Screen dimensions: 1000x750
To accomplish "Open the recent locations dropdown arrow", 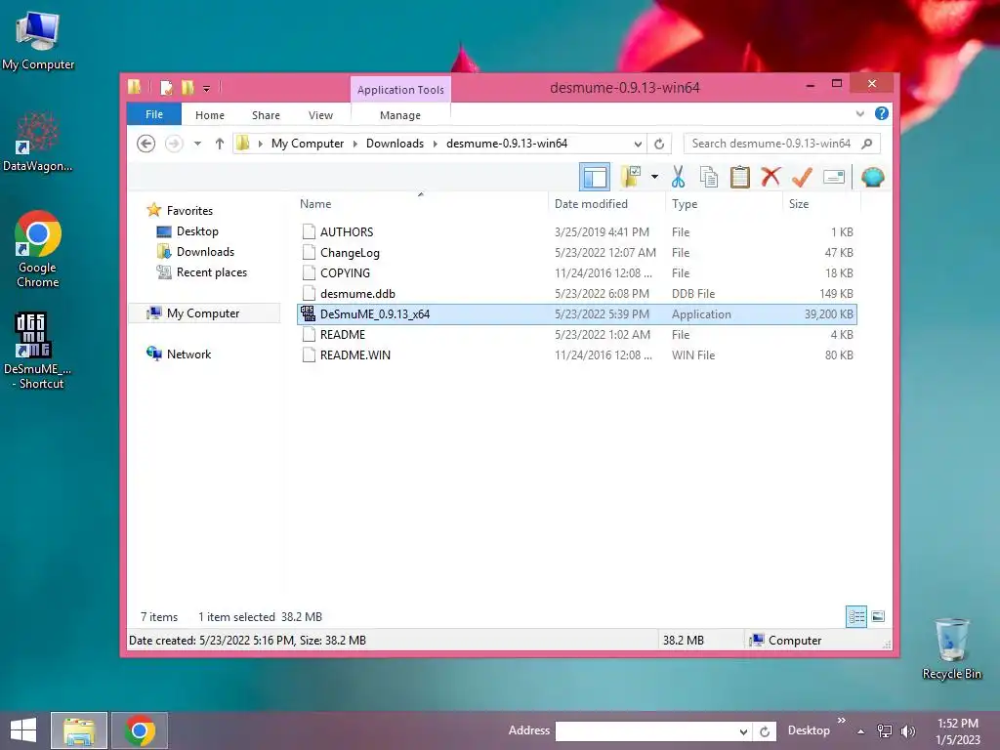I will [197, 144].
